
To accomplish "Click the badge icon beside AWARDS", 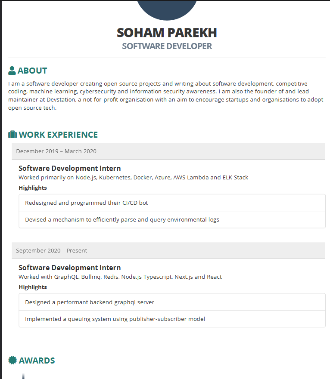I will pos(12,360).
